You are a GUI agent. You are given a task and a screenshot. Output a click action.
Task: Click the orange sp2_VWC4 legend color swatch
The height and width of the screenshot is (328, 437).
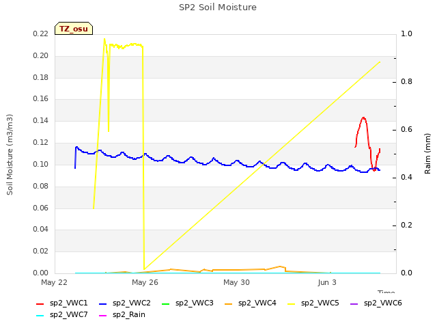[x=229, y=303]
